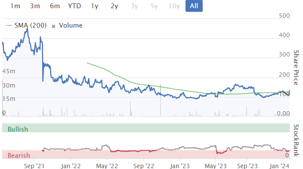Click the Jan '24 axis label

point(279,166)
